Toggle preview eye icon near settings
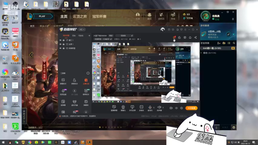258x145 pixels. [176, 108]
